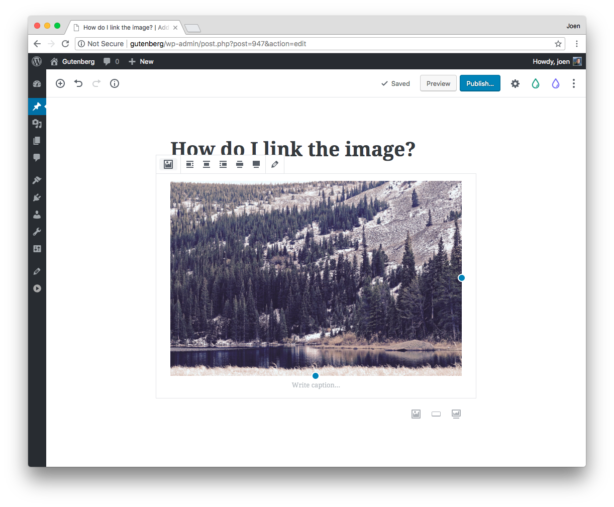Open the Media library sidebar icon
Screen dimensions: 614x507
tap(37, 124)
